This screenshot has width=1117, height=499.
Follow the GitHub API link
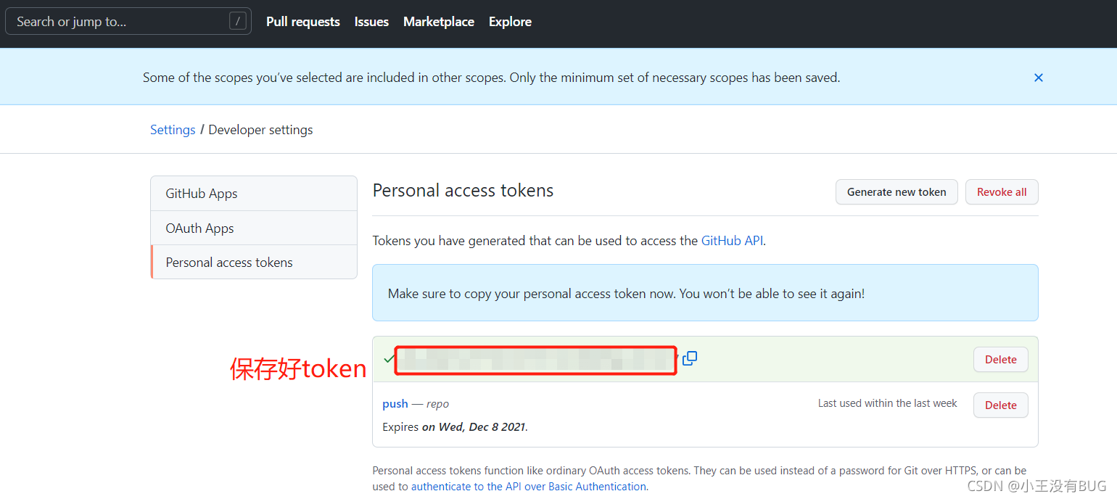(x=732, y=241)
